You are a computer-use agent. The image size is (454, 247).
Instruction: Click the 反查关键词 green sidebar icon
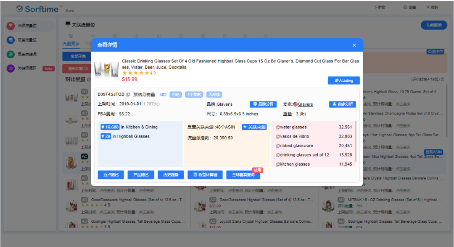point(11,54)
